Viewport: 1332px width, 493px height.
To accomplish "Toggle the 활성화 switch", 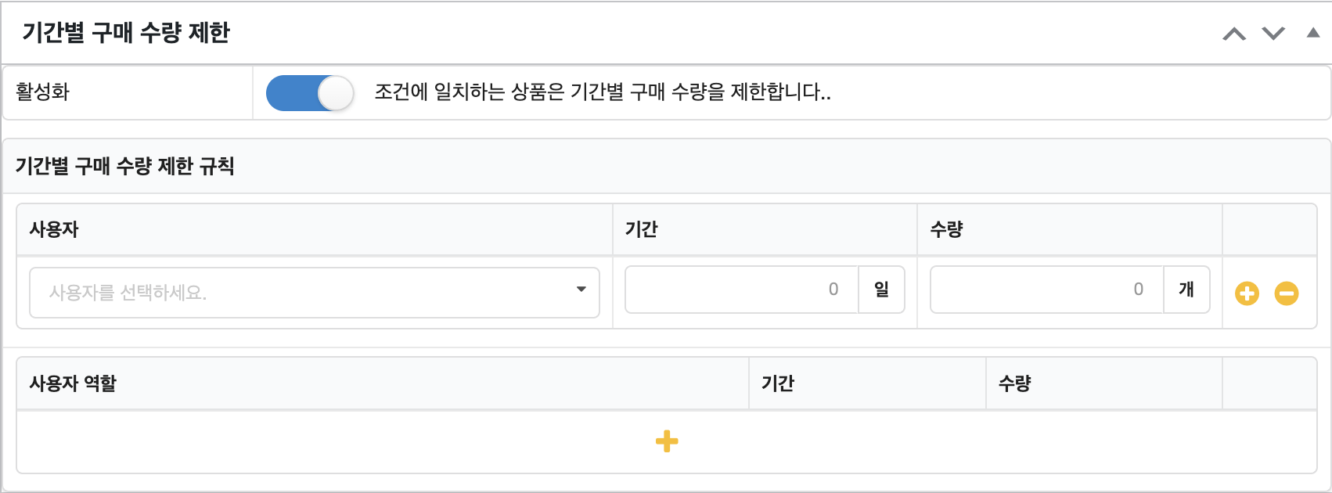I will [x=310, y=93].
